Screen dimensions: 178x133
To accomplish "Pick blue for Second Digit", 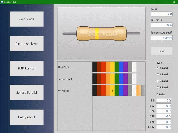I will (121, 79).
